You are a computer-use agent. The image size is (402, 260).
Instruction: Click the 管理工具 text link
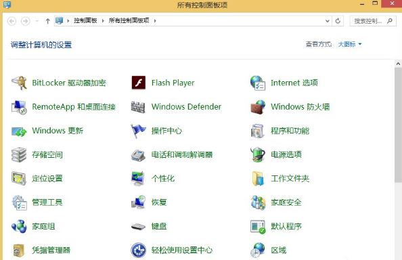tap(47, 202)
